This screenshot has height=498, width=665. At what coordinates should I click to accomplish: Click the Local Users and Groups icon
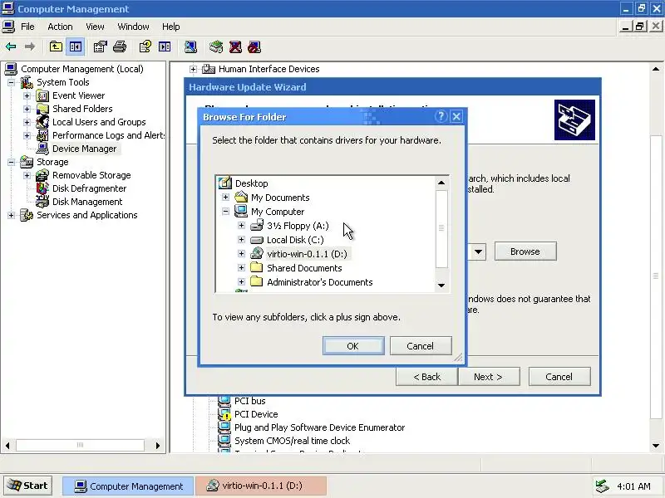pos(42,122)
